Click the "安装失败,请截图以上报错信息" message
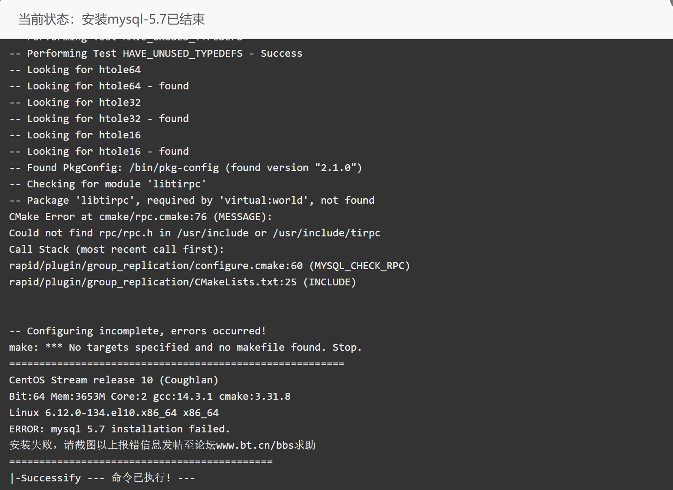Screen dimensions: 673x490 pos(112,445)
